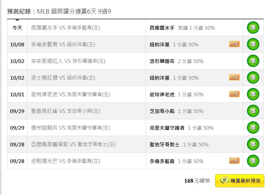Select the 今天 date cell

(x=17, y=28)
